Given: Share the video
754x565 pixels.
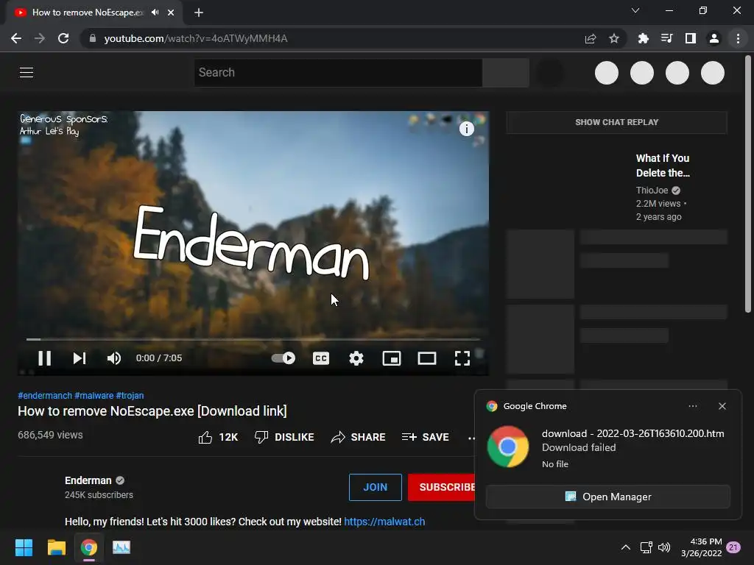Looking at the screenshot, I should click(359, 437).
